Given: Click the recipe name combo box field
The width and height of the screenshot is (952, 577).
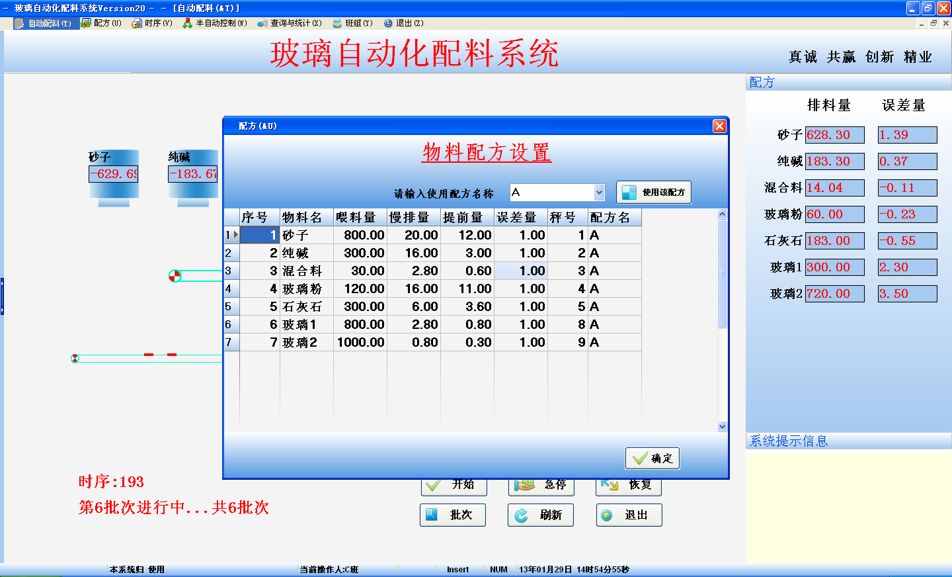Looking at the screenshot, I should (551, 193).
